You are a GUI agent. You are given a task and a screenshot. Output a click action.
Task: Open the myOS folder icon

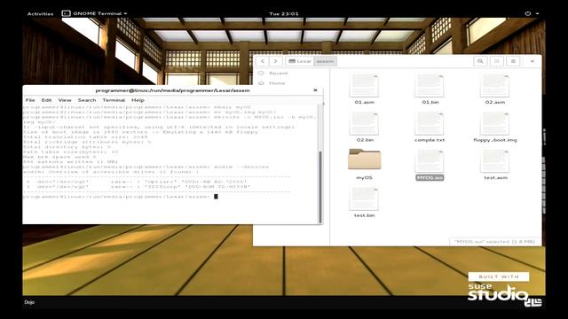point(364,159)
